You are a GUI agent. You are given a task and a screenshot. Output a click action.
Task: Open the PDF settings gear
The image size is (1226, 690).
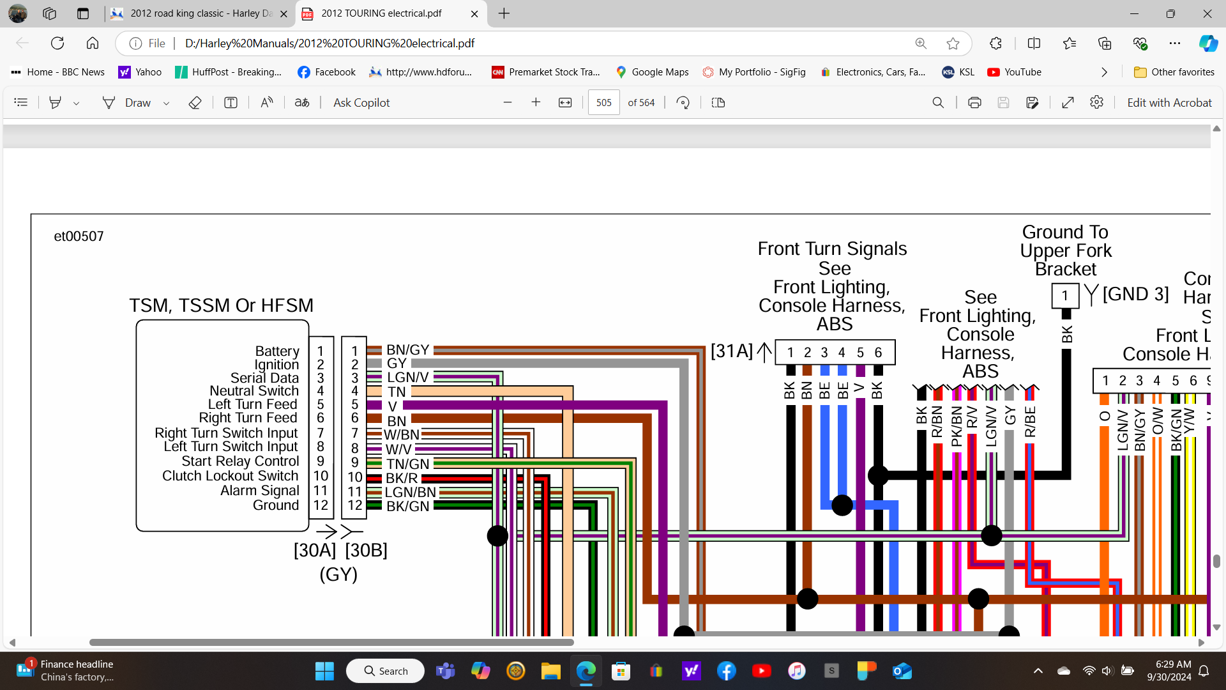(x=1096, y=103)
